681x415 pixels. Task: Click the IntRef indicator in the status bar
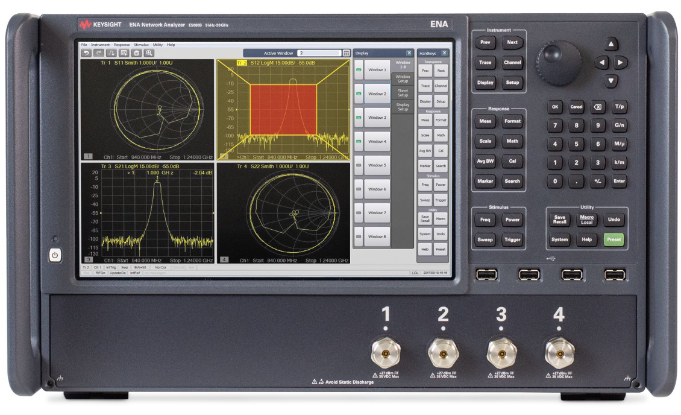134,273
